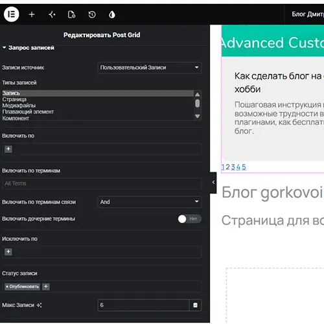Click AI sparkle next to Макс Записи label
324x324 pixels.
pyautogui.click(x=39, y=305)
